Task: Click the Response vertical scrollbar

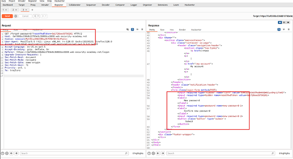Action: (x=291, y=124)
